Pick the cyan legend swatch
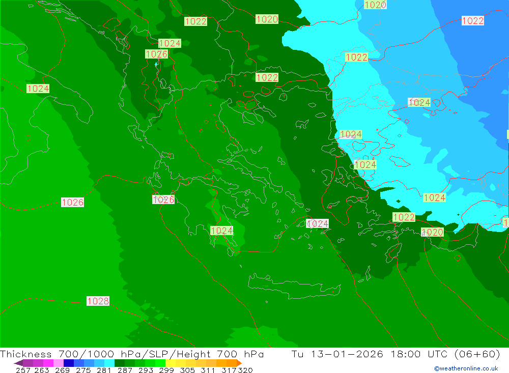Screen dimensions: 509x373 click(109, 363)
